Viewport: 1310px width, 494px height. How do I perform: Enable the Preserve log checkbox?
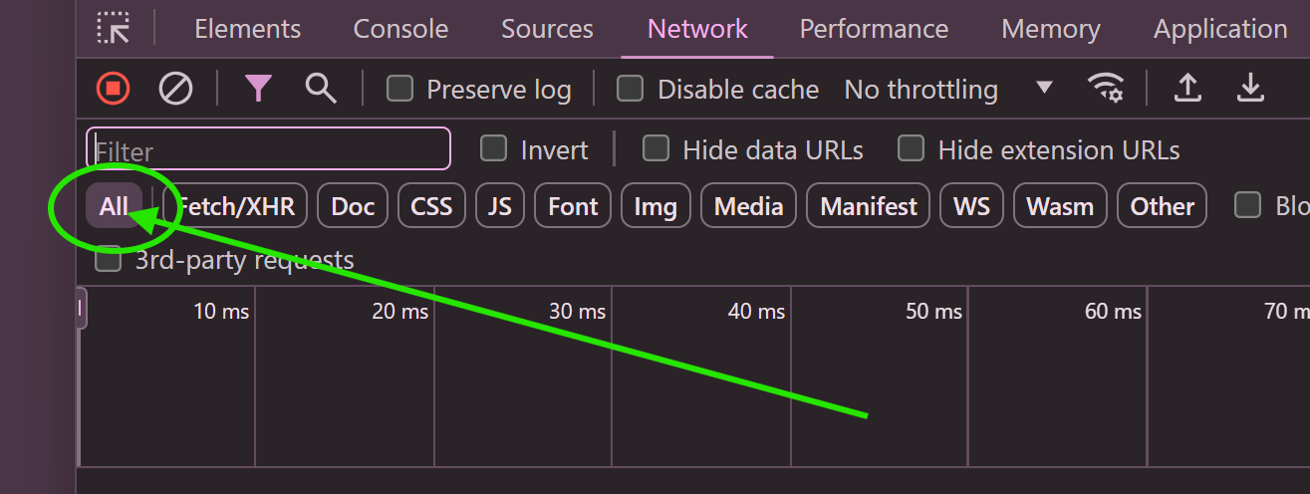pos(400,89)
